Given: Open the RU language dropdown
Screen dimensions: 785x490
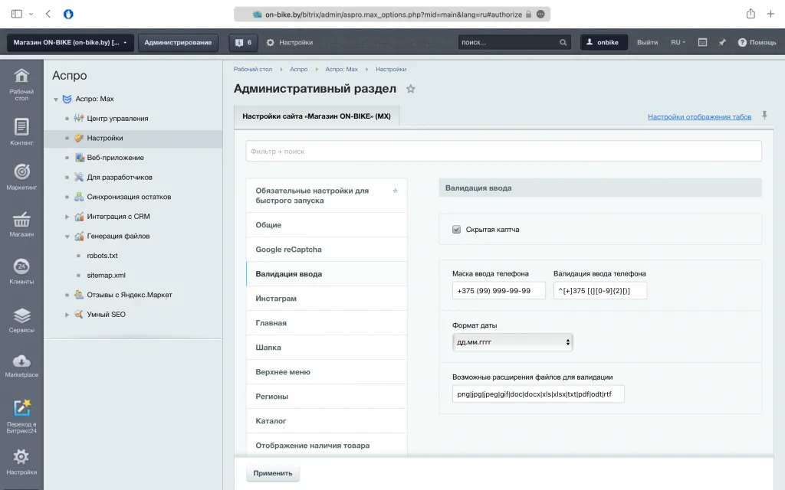Looking at the screenshot, I should (678, 43).
